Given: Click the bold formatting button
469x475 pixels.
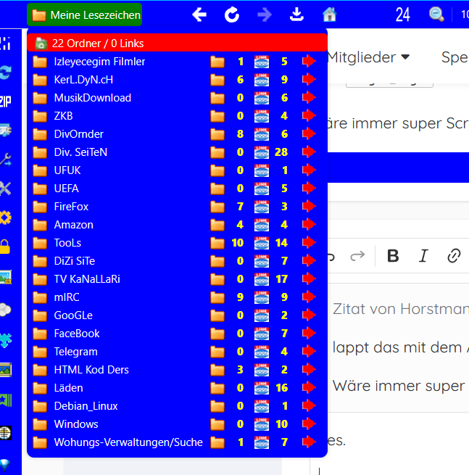Looking at the screenshot, I should 393,256.
